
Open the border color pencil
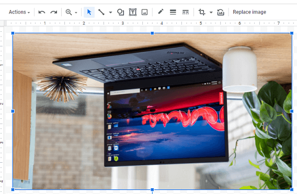[161, 11]
